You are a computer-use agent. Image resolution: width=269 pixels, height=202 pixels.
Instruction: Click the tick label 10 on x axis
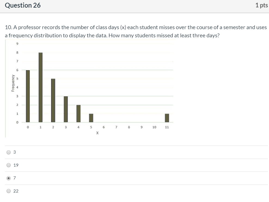click(154, 127)
